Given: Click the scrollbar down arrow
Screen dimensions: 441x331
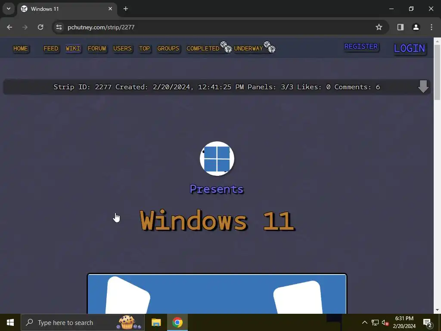Looking at the screenshot, I should click(x=438, y=310).
